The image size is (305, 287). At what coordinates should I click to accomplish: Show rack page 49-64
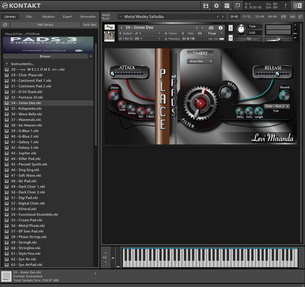[x=272, y=17]
